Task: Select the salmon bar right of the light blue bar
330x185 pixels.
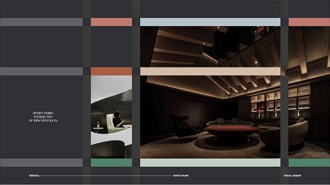Action: [x=309, y=22]
